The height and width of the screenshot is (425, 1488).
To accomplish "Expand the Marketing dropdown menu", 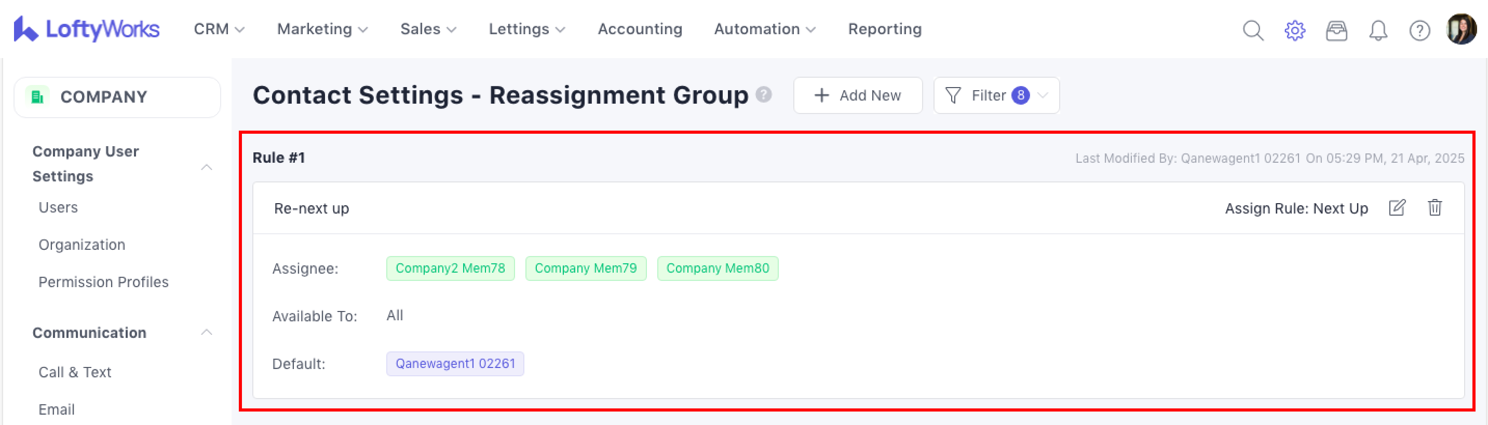I will coord(322,29).
